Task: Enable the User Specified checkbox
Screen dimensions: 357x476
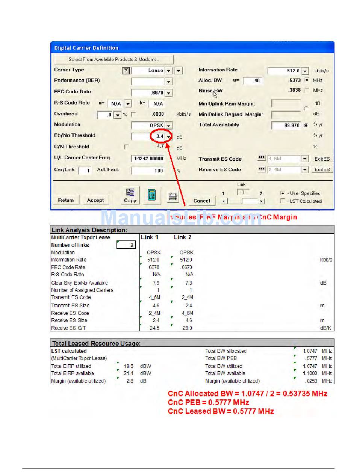Action: pyautogui.click(x=283, y=193)
